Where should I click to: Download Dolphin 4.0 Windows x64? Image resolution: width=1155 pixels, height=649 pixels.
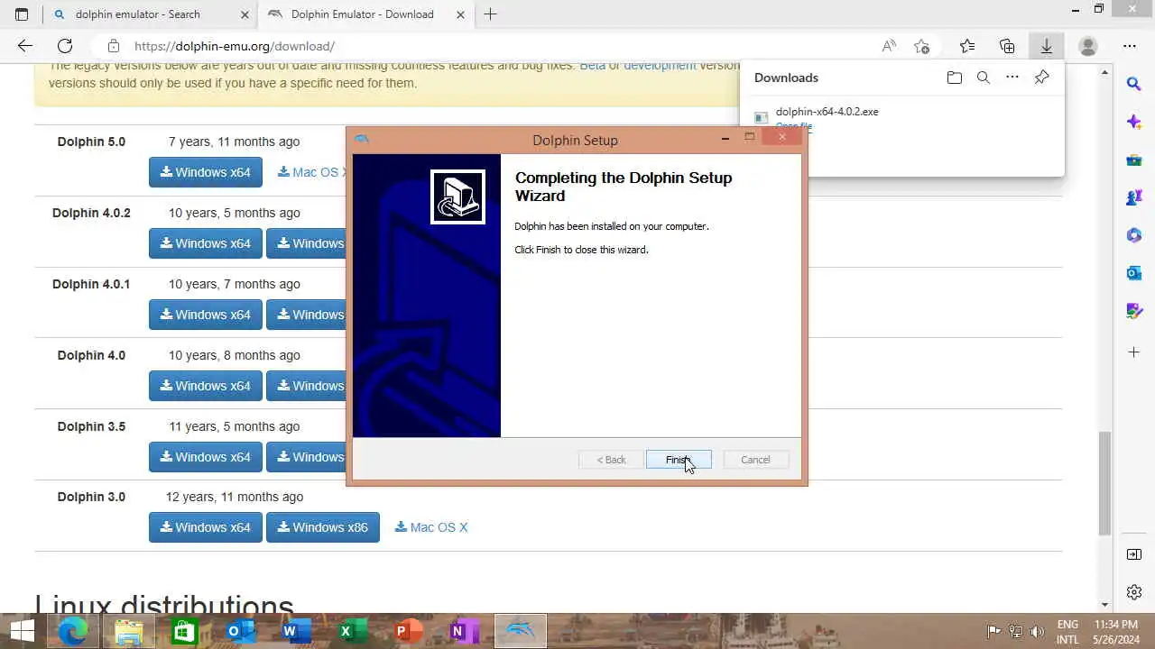(x=206, y=386)
